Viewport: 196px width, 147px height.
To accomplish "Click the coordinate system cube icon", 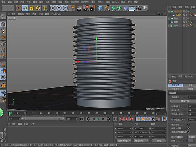I will point(72,8).
